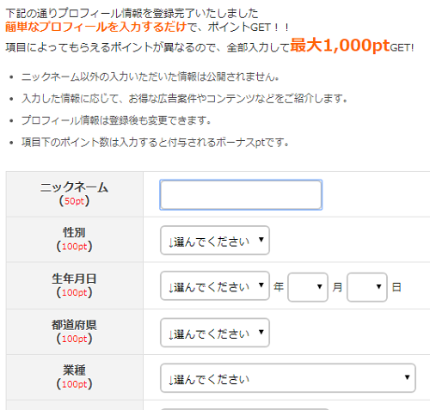Click the arrow icon on day dropdown

[x=378, y=286]
